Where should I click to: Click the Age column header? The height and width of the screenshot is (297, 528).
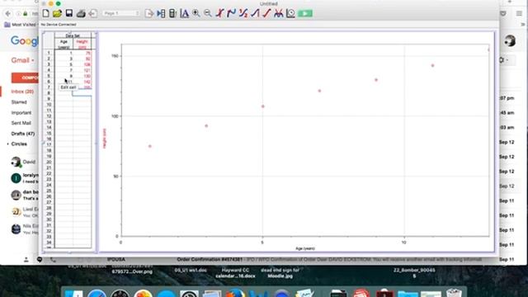coord(64,44)
